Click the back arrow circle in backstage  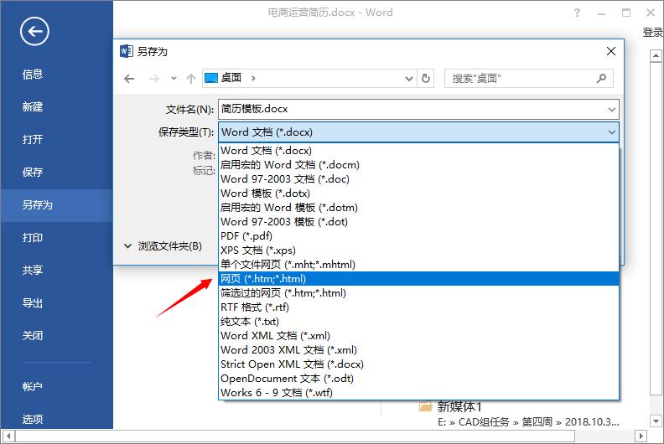pyautogui.click(x=34, y=31)
